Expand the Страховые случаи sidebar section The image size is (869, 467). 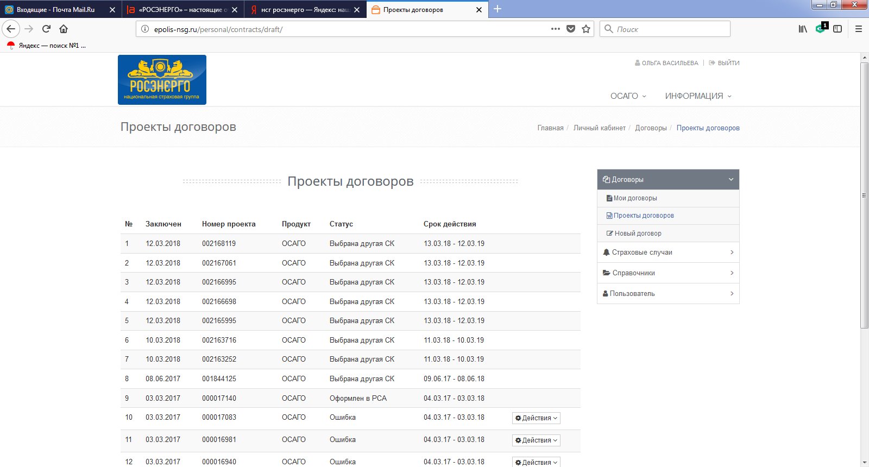click(x=668, y=253)
